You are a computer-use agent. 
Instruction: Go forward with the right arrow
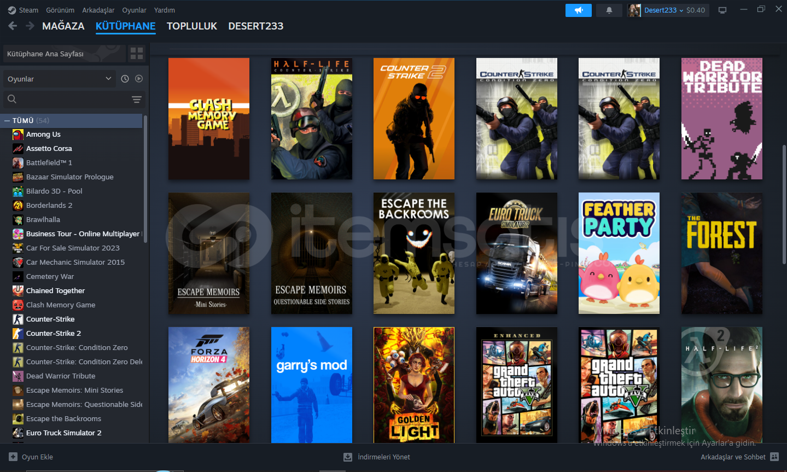[30, 26]
